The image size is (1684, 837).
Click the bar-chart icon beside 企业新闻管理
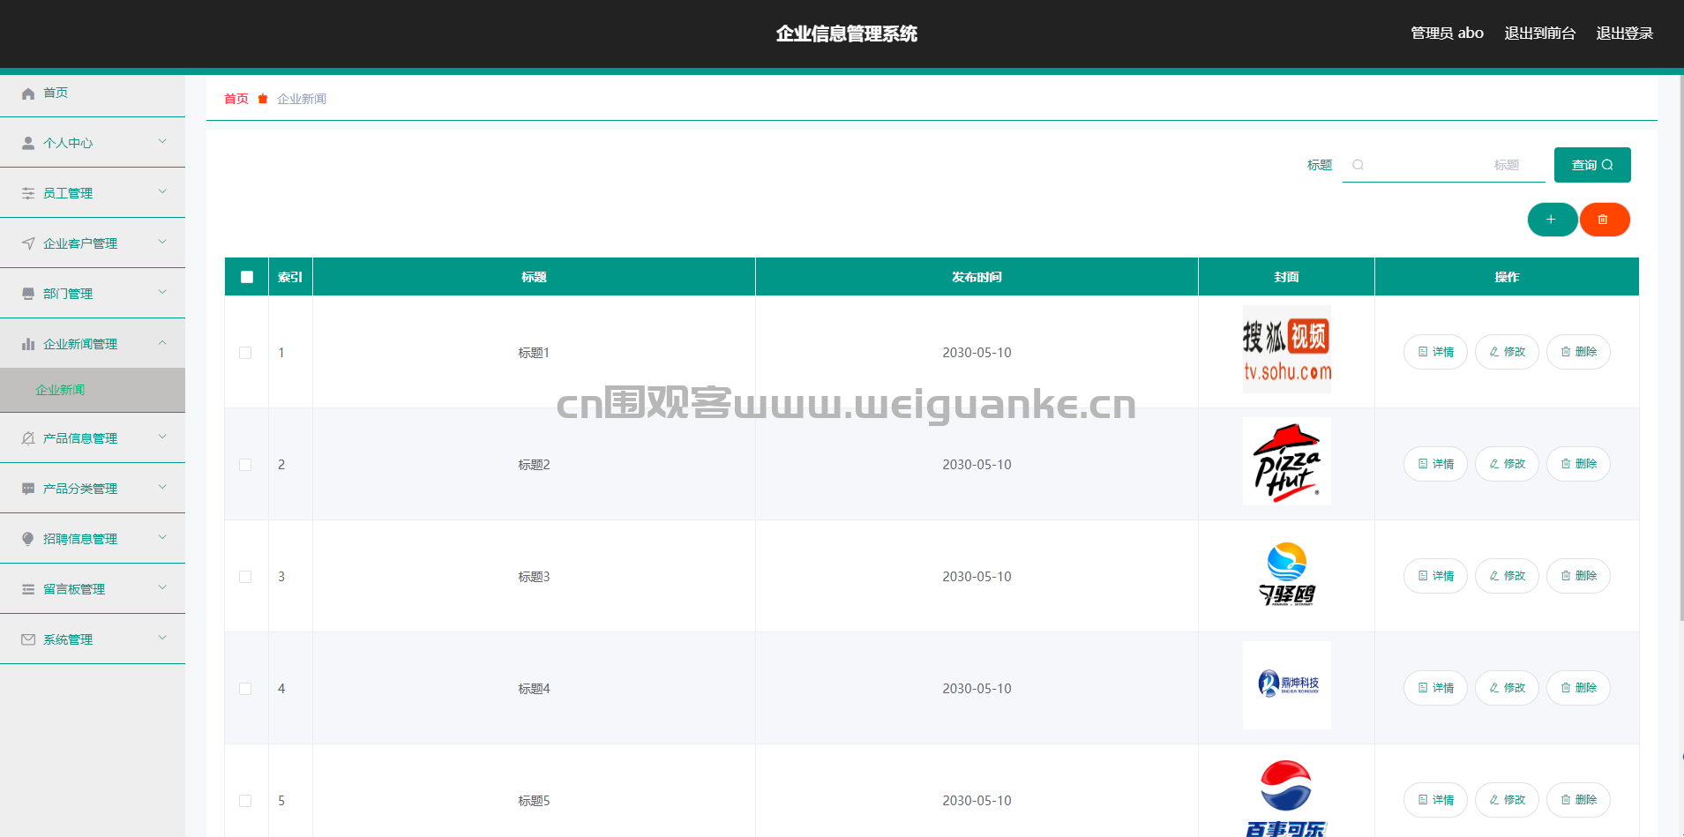pos(28,344)
